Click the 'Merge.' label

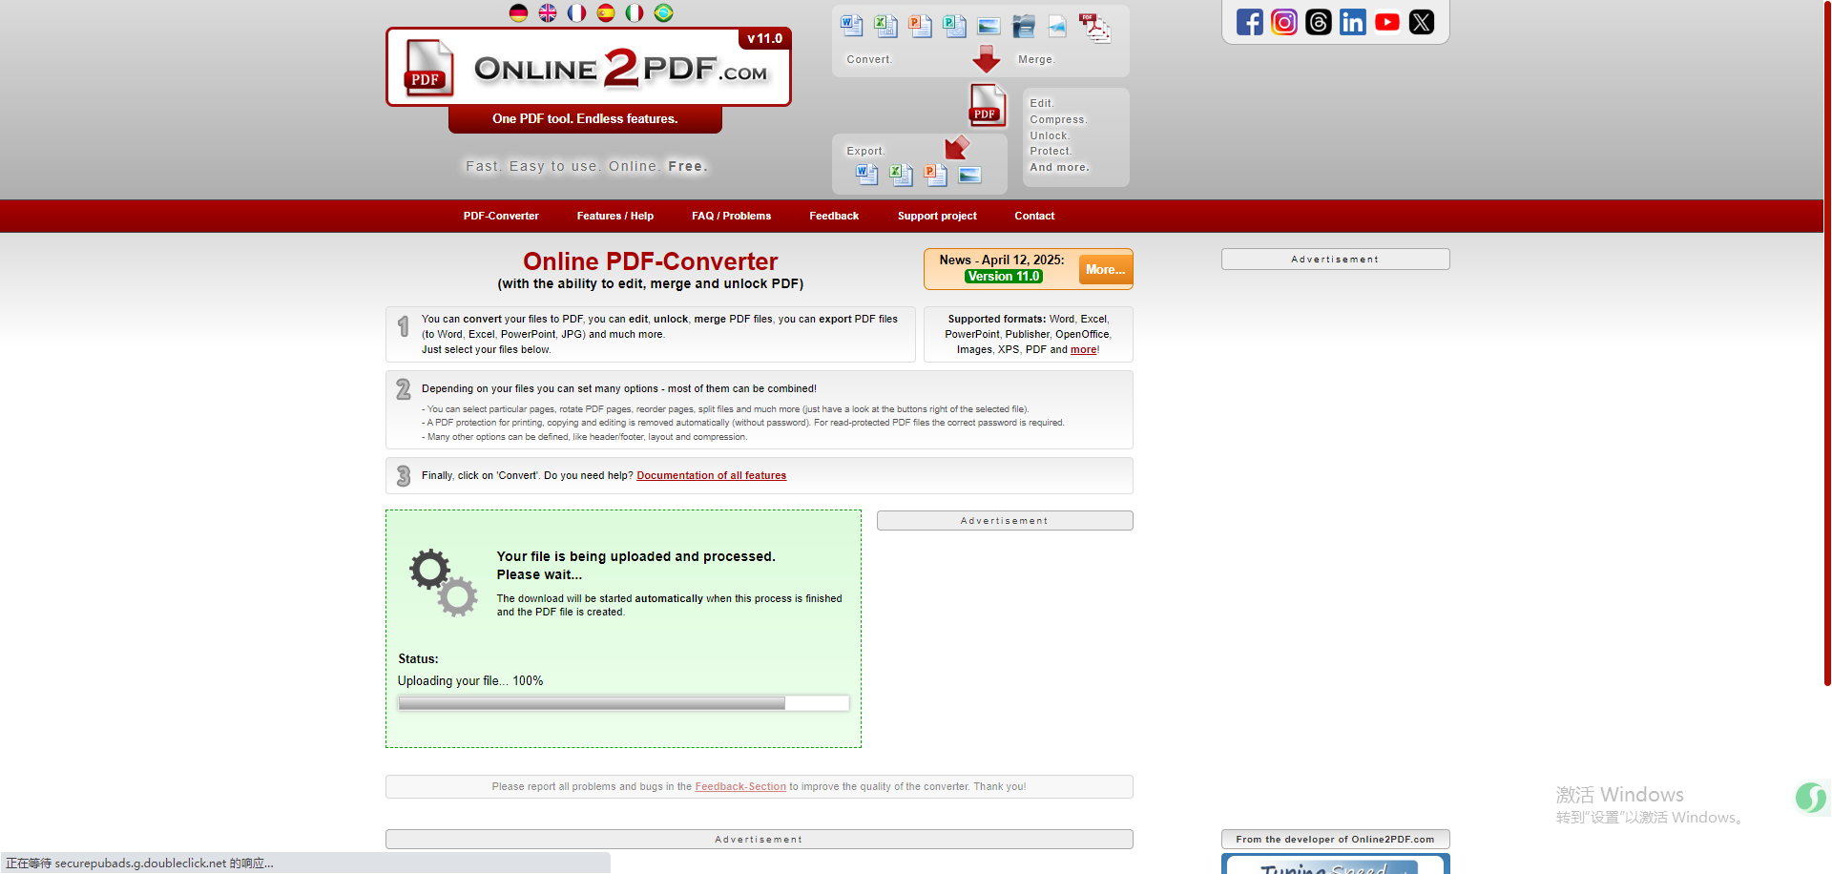1036,59
